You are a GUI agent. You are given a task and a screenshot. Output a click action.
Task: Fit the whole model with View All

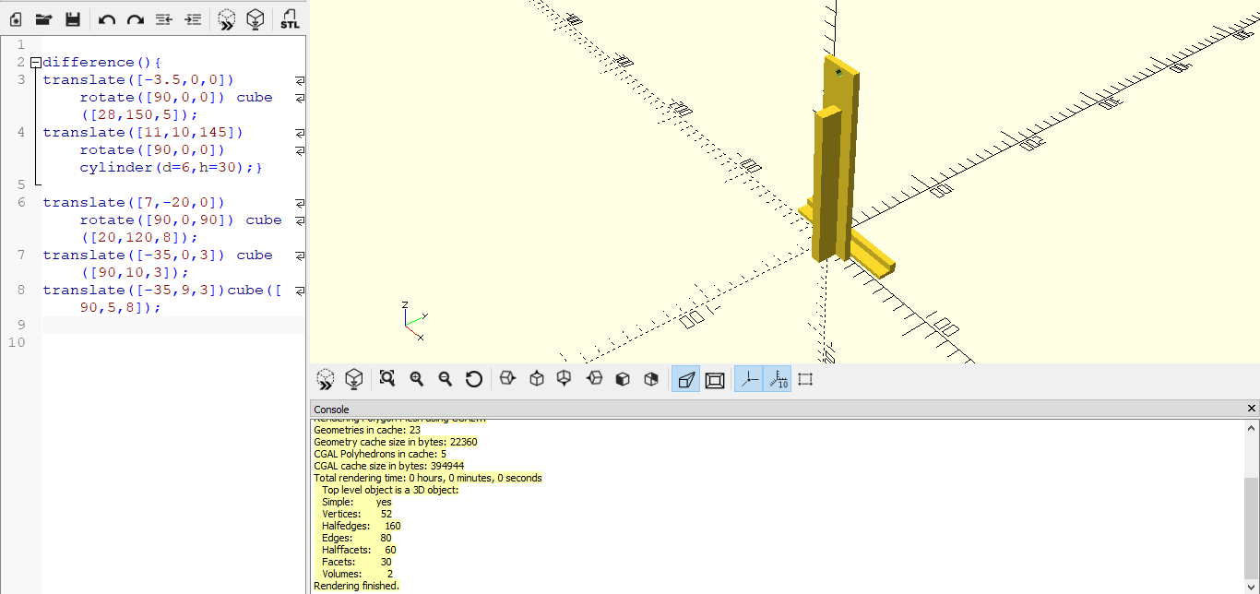tap(387, 379)
